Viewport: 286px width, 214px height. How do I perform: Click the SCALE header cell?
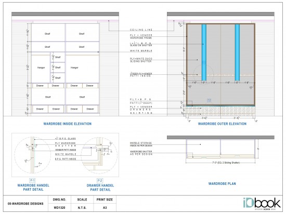(82, 199)
